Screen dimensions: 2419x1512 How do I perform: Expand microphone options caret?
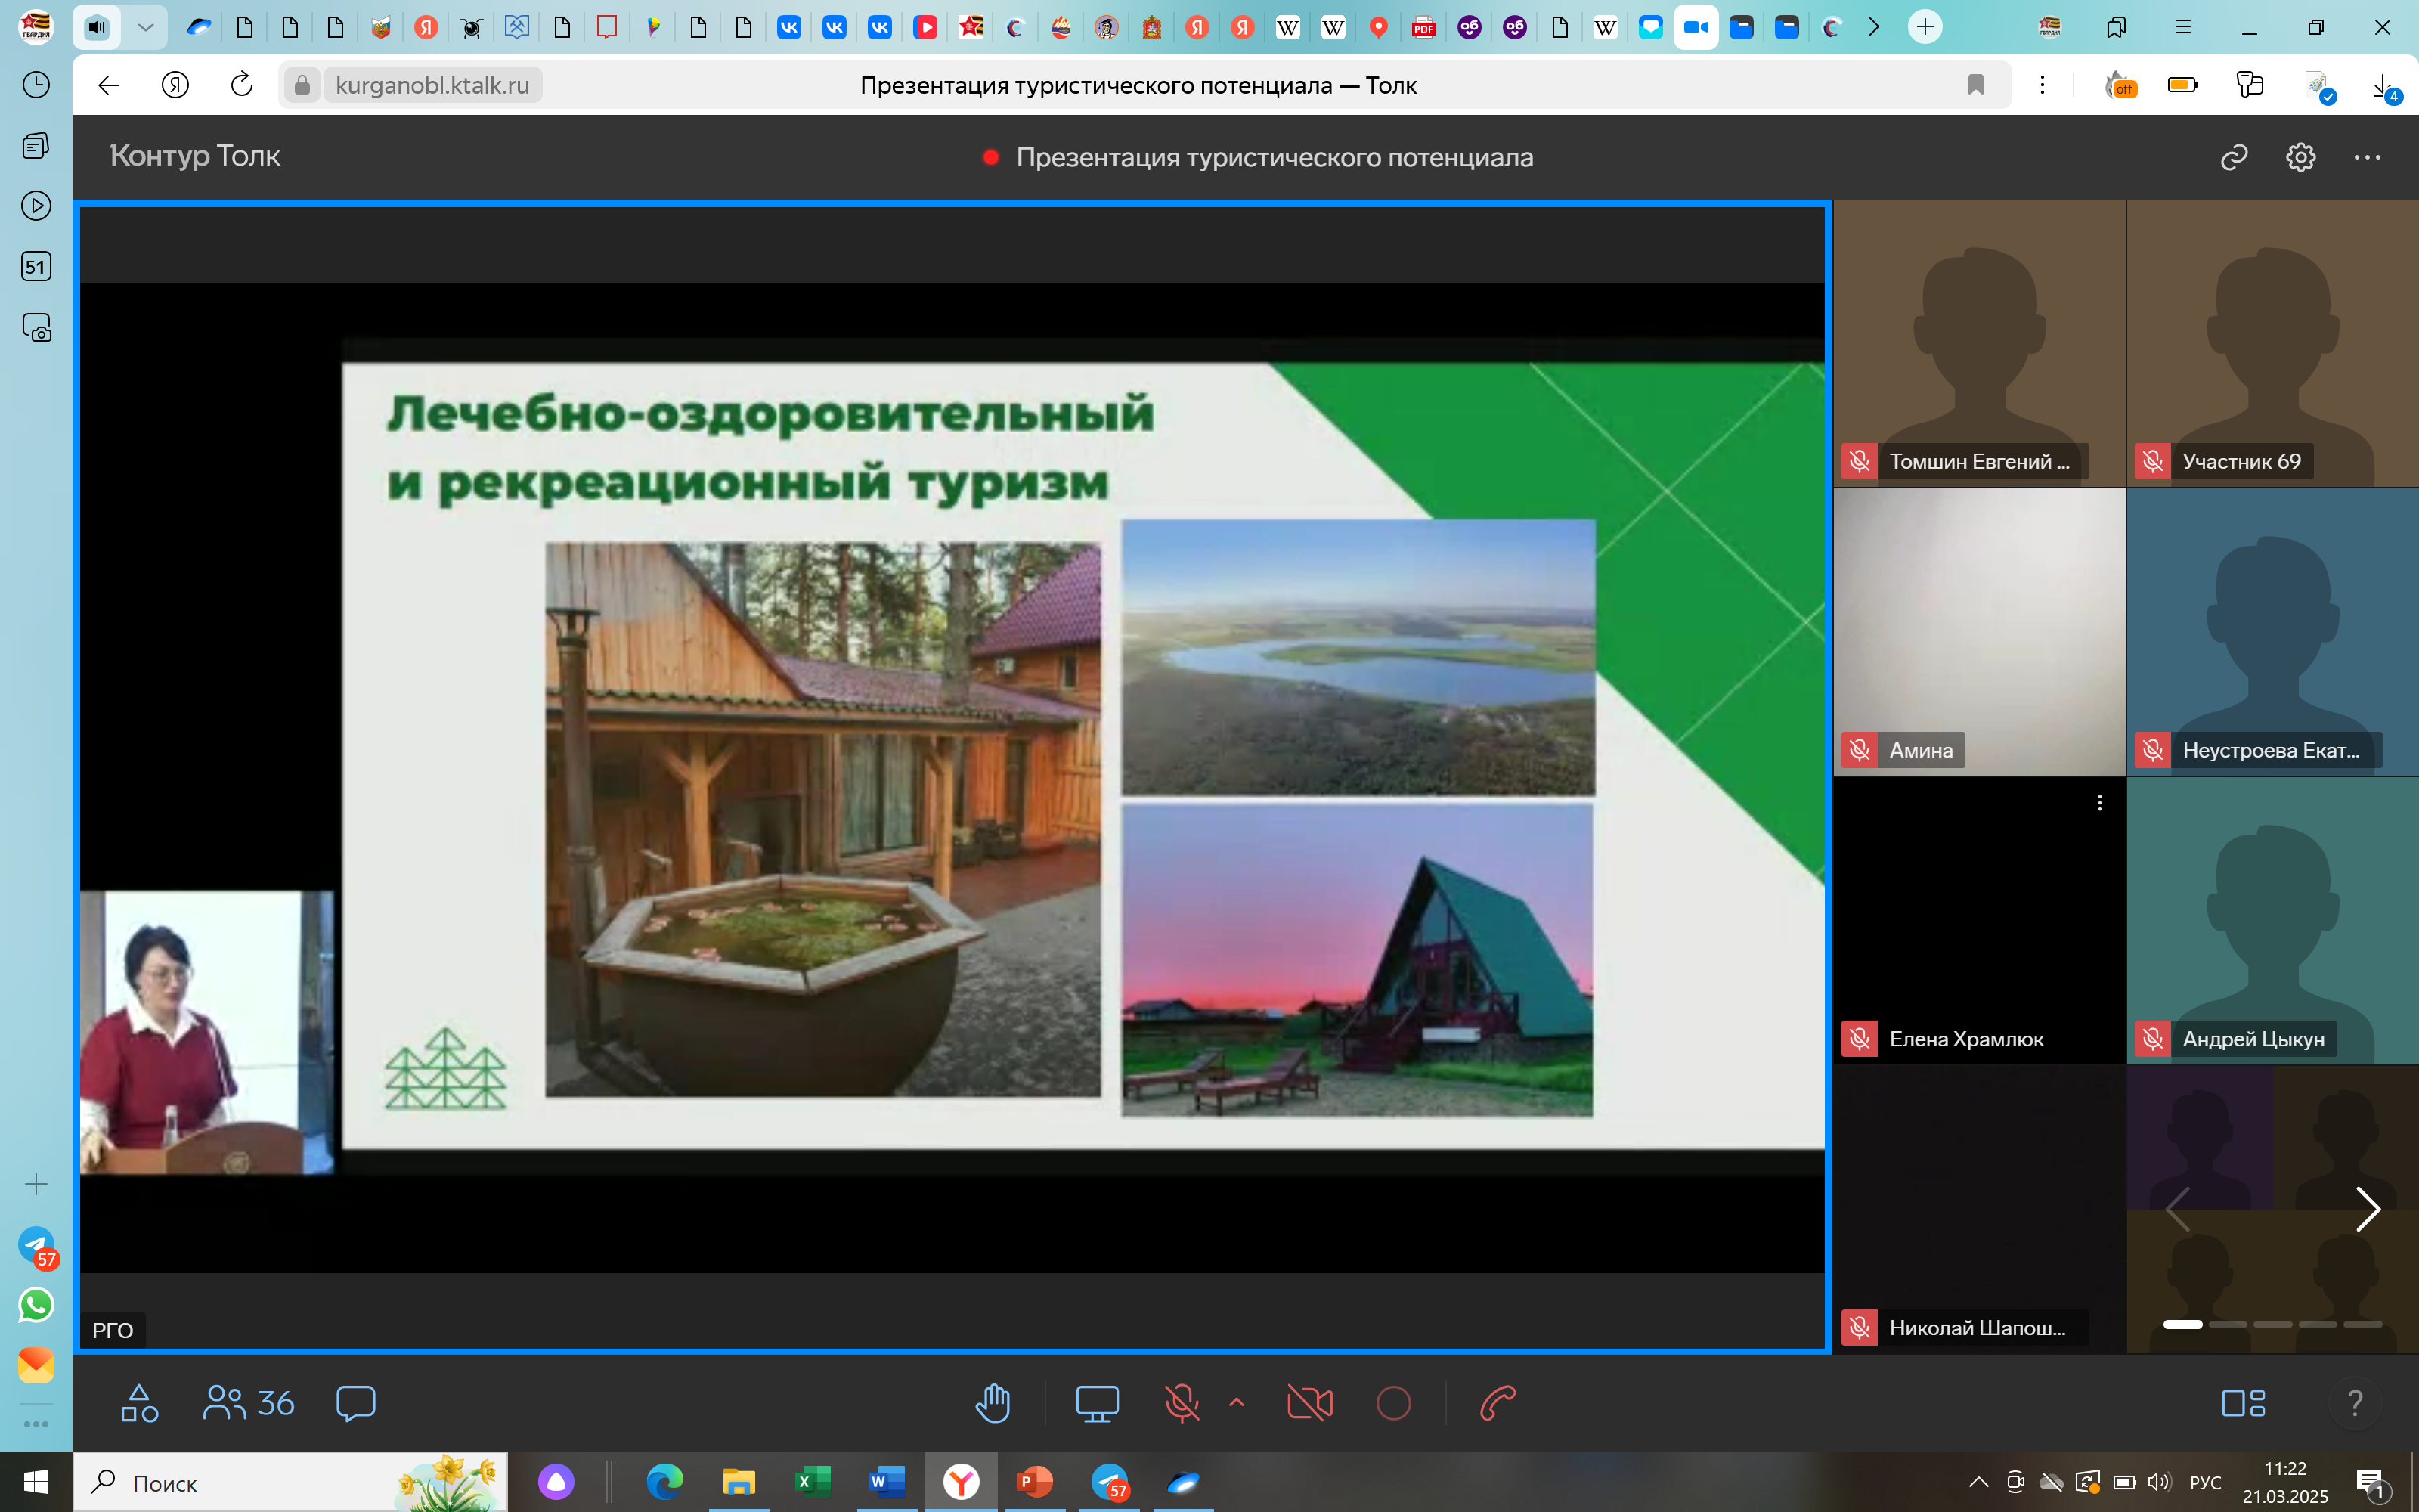coord(1237,1402)
